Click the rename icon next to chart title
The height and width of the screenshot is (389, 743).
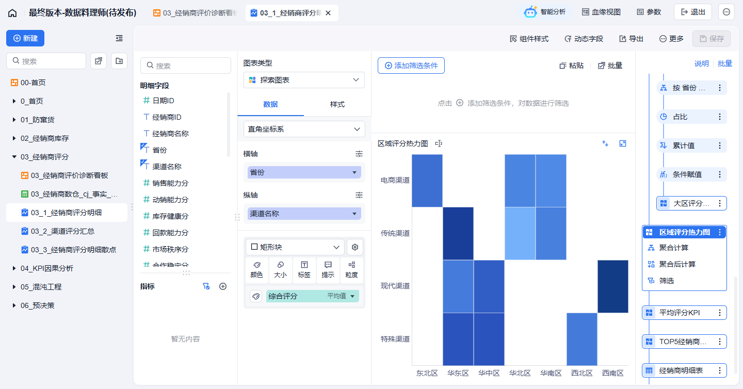439,143
